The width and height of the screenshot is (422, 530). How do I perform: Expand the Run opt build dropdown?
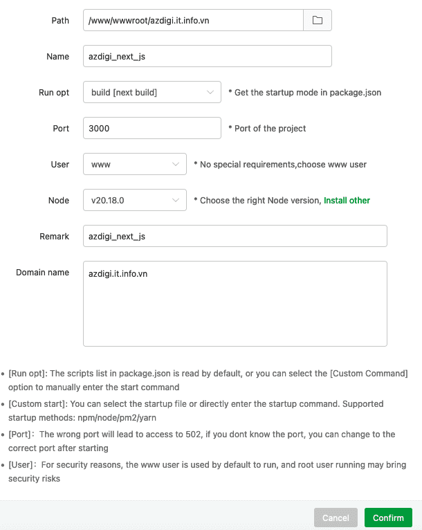(x=152, y=92)
